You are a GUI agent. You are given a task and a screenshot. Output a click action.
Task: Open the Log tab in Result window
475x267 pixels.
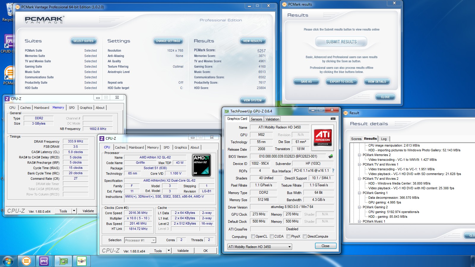click(384, 139)
